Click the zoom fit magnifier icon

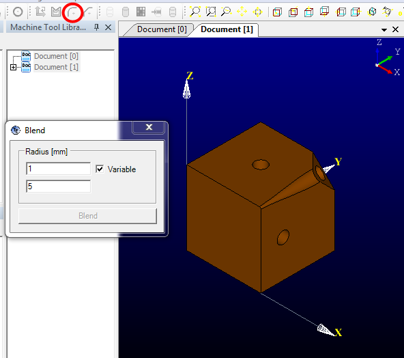[x=195, y=12]
